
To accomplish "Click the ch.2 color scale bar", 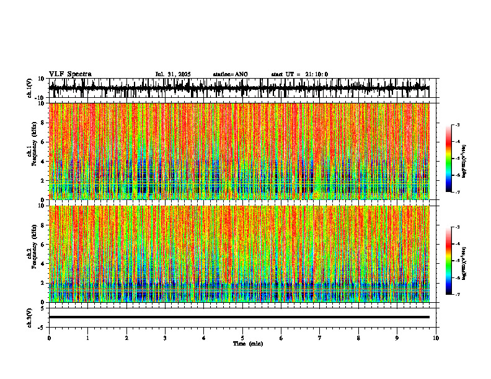I will [x=448, y=261].
